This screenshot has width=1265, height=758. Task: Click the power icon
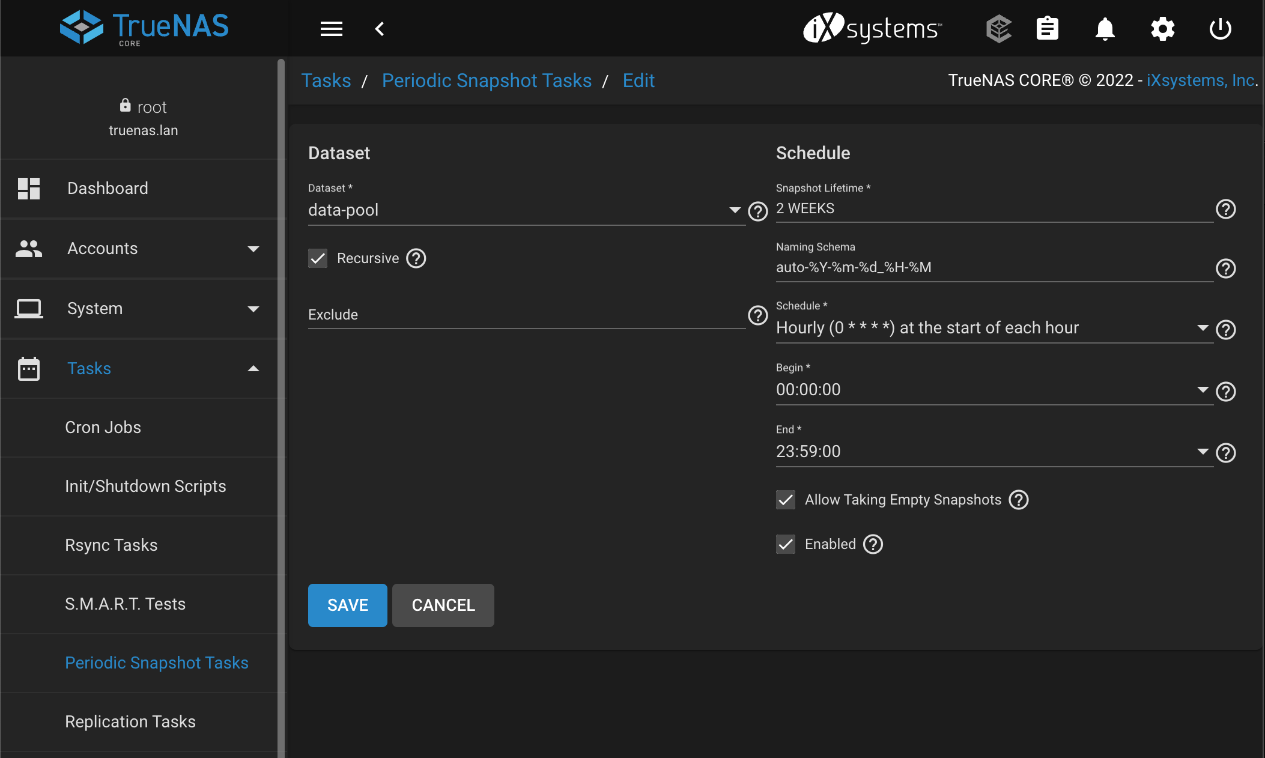pos(1220,29)
